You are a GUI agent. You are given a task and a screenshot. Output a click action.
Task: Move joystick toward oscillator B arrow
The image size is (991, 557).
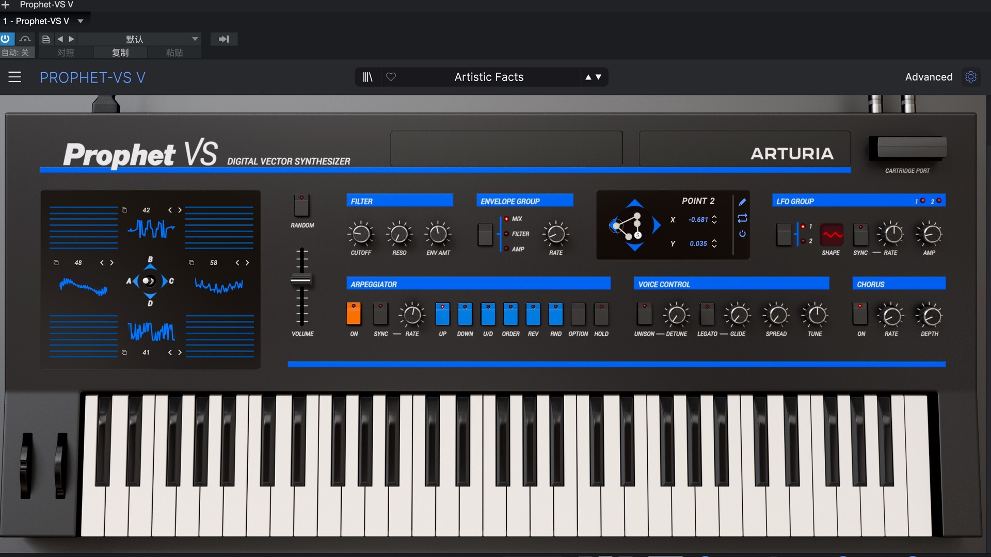(150, 266)
